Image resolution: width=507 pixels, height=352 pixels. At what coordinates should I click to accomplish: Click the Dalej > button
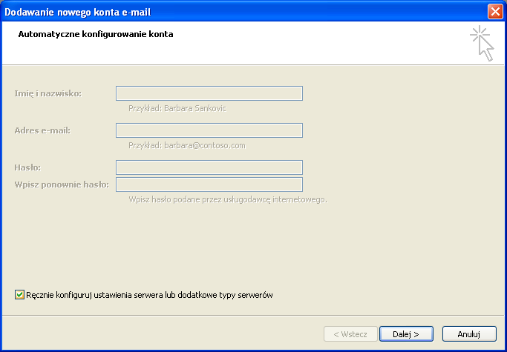(x=406, y=334)
